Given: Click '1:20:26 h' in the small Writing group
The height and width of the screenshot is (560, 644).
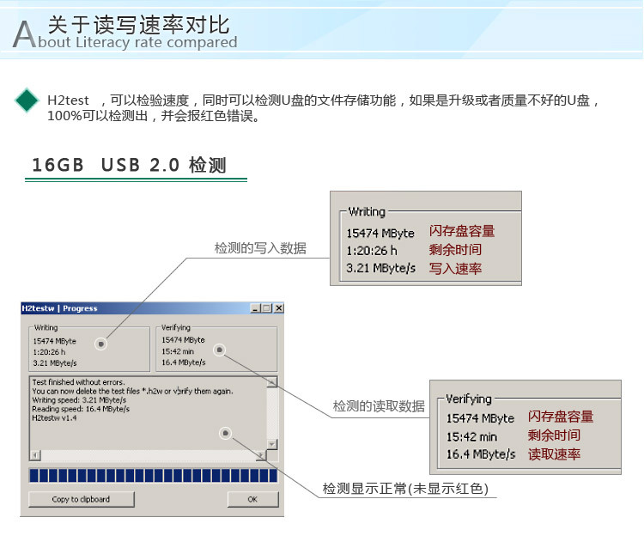Looking at the screenshot, I should click(49, 352).
